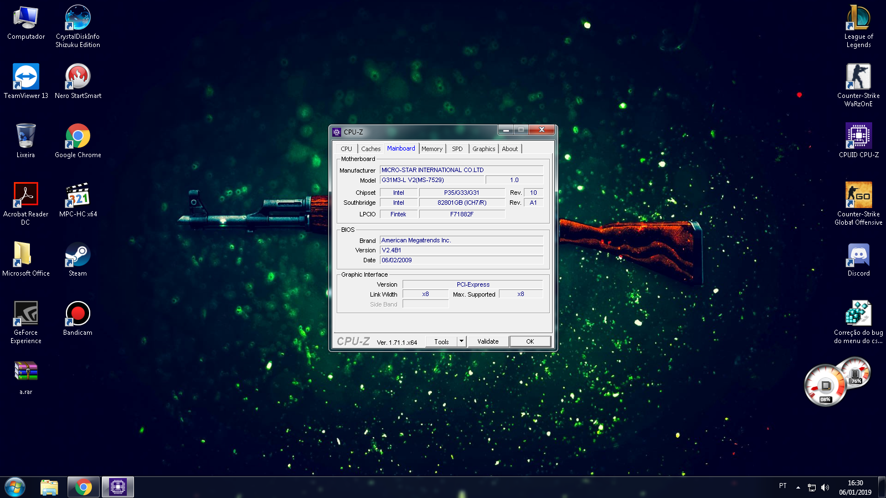Open the a.rar archive file

pos(25,378)
